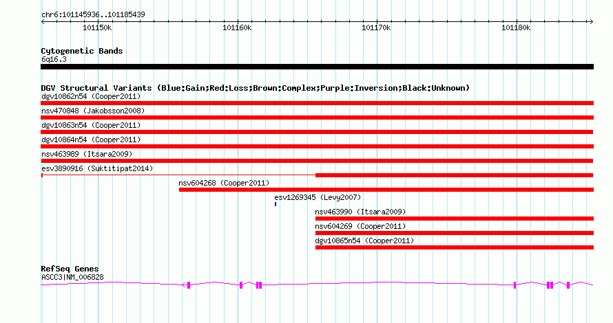Screen dimensions: 613x323
Task: Click the DGV Structural Variants track title
Action: pos(256,88)
